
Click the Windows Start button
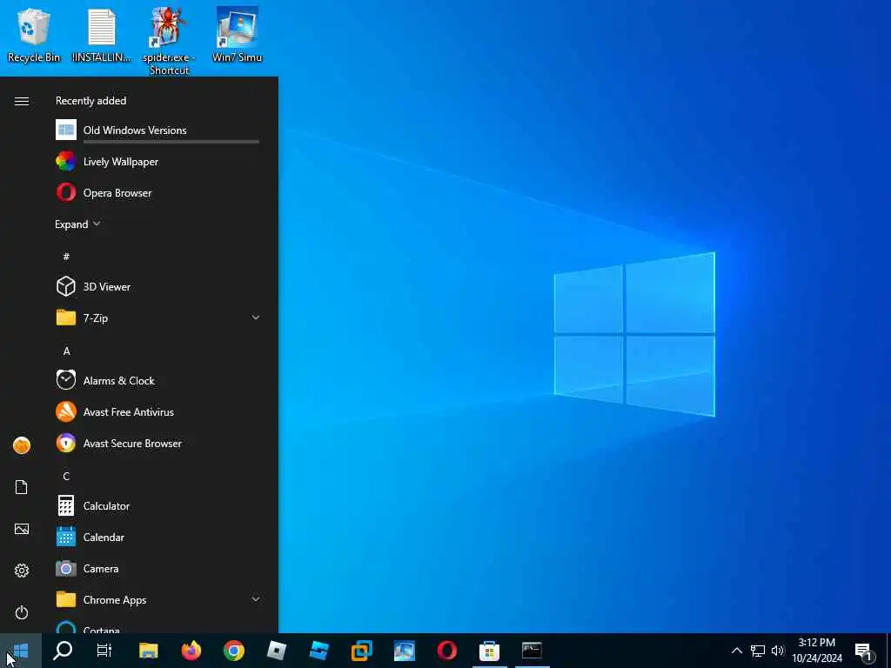21,651
